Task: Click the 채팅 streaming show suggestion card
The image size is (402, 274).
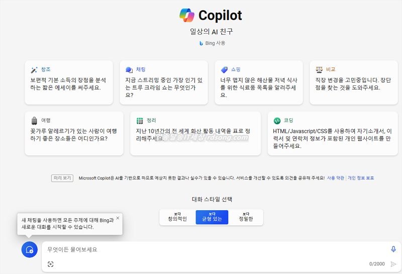Action: [x=163, y=82]
